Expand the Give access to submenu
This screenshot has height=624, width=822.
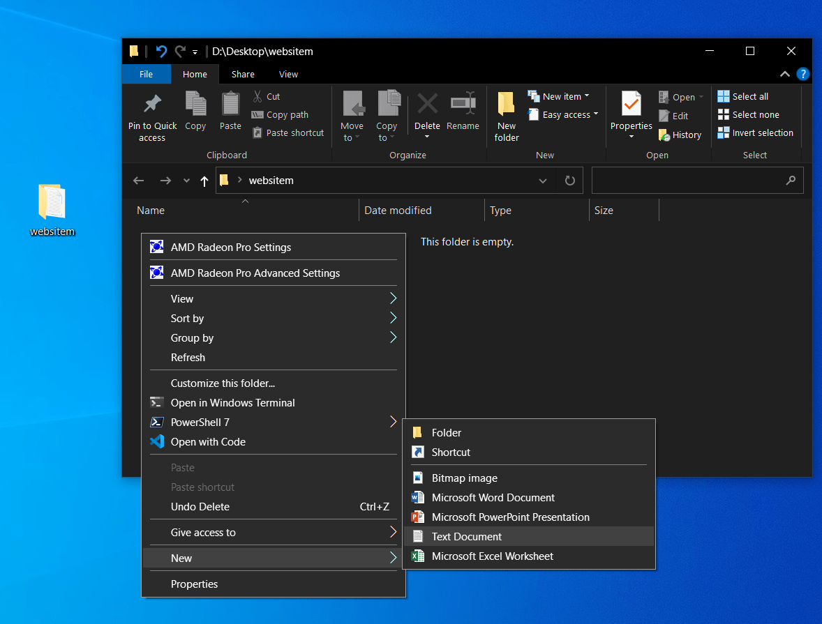click(x=274, y=532)
